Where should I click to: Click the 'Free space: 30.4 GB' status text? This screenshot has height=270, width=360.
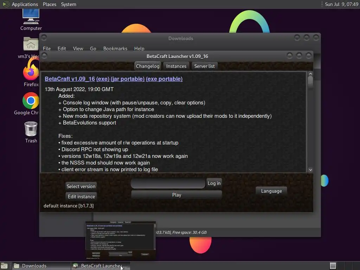[x=189, y=232]
